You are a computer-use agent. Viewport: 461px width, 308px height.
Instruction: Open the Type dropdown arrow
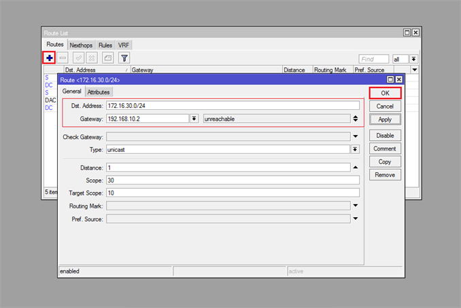point(355,149)
